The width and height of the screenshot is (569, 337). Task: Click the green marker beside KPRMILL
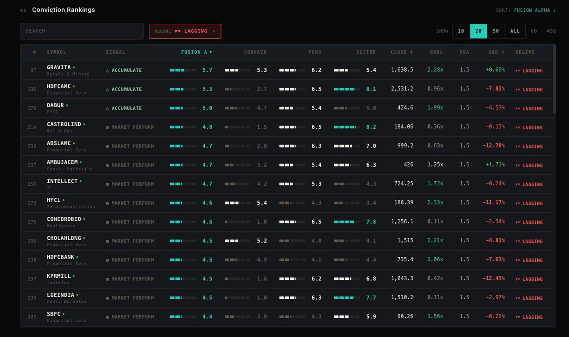(73, 276)
